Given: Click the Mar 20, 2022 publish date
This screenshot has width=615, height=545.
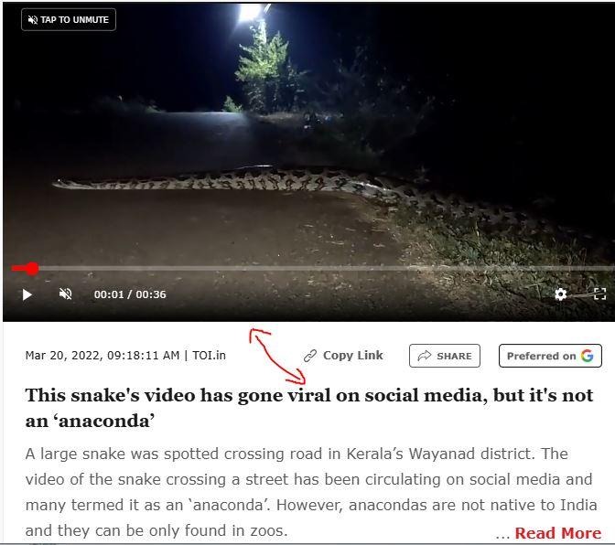Looking at the screenshot, I should [64, 356].
